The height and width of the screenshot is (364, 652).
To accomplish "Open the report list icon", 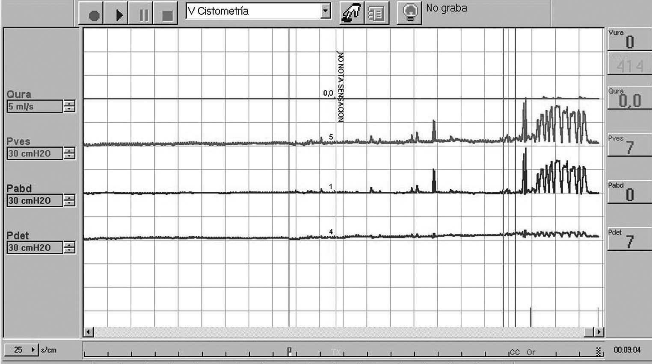I will [x=376, y=13].
